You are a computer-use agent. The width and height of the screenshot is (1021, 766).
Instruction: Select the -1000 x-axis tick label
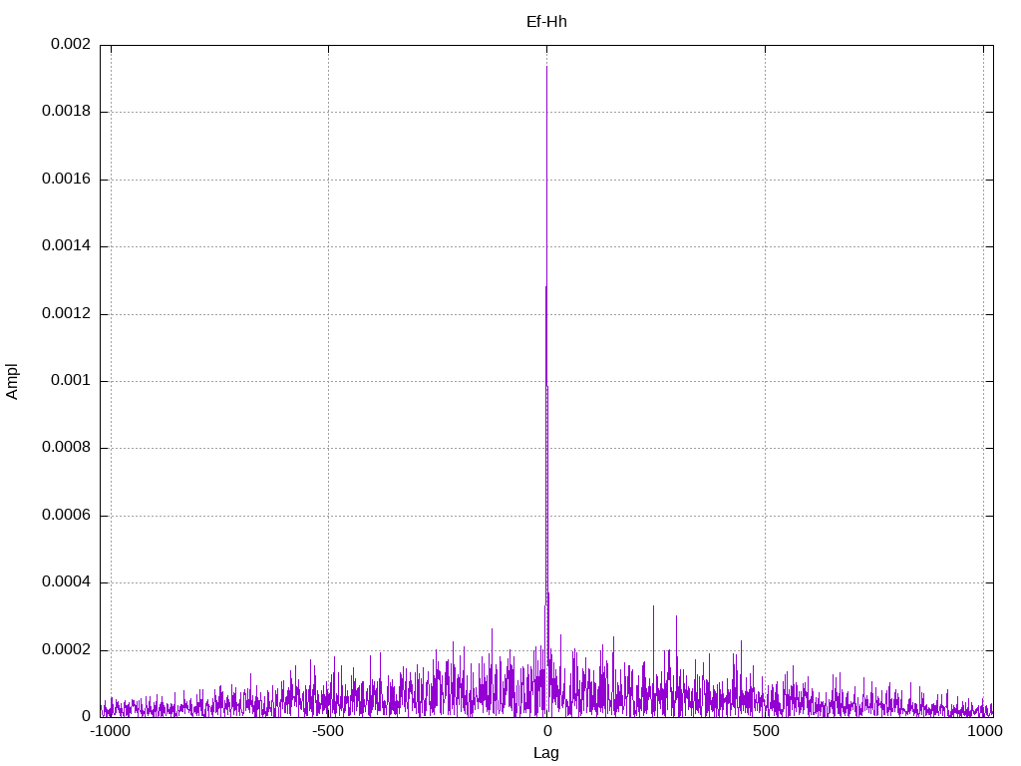(110, 731)
